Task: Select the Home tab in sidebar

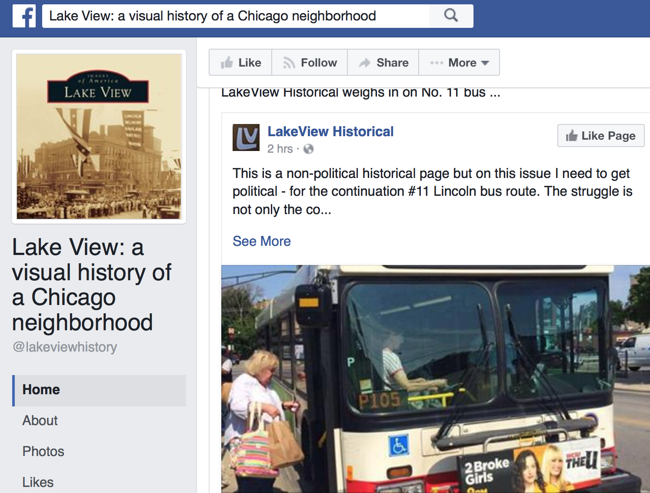Action: click(x=99, y=390)
